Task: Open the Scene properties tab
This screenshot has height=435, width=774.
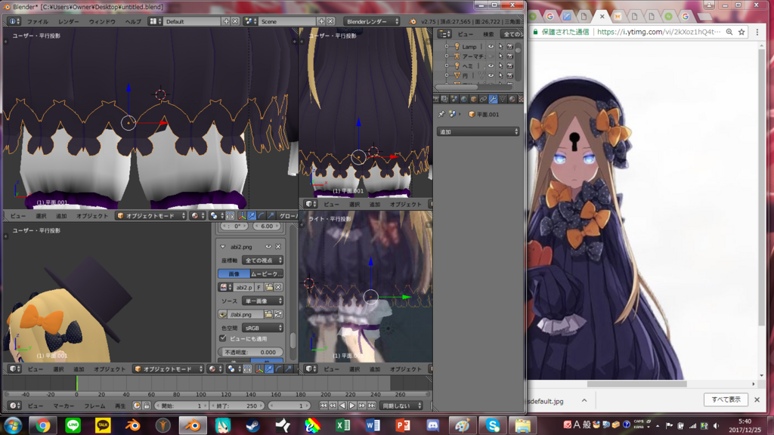Action: point(454,99)
